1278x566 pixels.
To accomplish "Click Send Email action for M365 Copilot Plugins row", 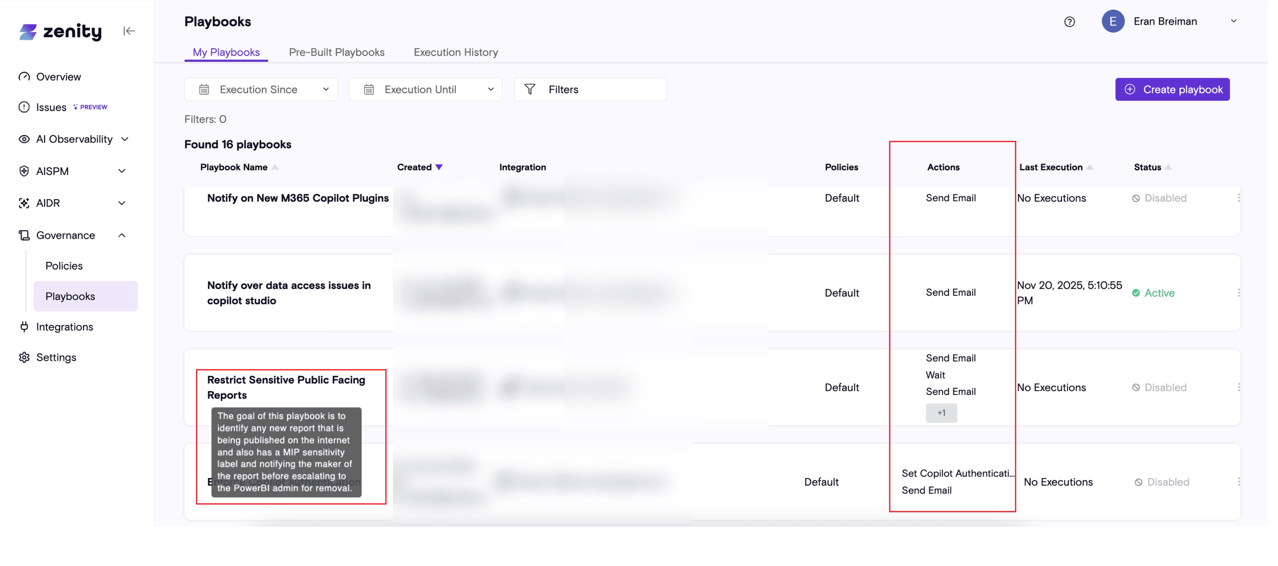I will 950,198.
